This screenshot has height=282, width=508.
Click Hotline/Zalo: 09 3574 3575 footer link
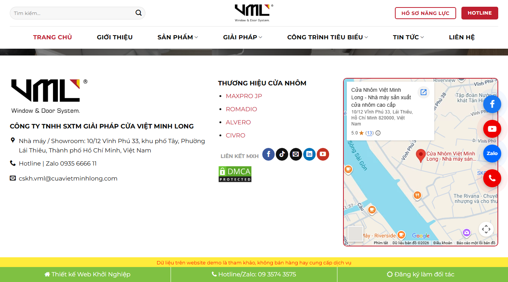pos(254,275)
